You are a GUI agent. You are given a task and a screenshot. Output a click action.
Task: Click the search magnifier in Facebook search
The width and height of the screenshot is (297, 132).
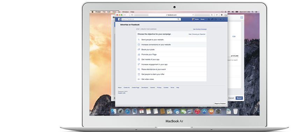(x=178, y=19)
